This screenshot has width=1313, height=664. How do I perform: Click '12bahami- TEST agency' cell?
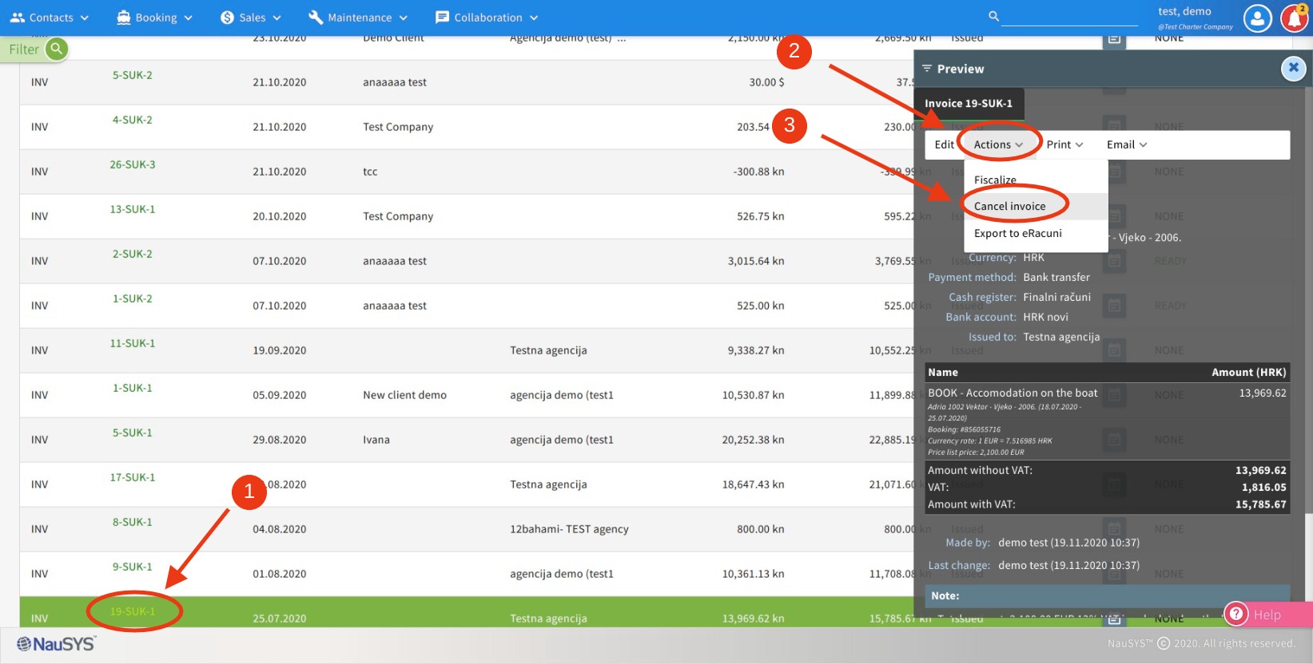569,529
